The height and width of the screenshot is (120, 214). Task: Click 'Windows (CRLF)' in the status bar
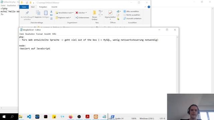click(x=147, y=119)
